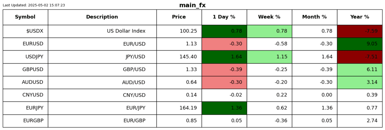Click the pink -0.39 GBPUSD 1 Day cell
This screenshot has width=385, height=130.
224,70
